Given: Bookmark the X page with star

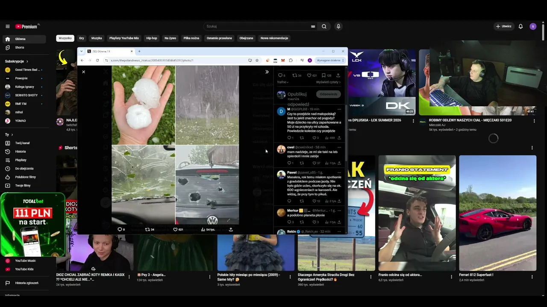Looking at the screenshot, I should point(257,61).
